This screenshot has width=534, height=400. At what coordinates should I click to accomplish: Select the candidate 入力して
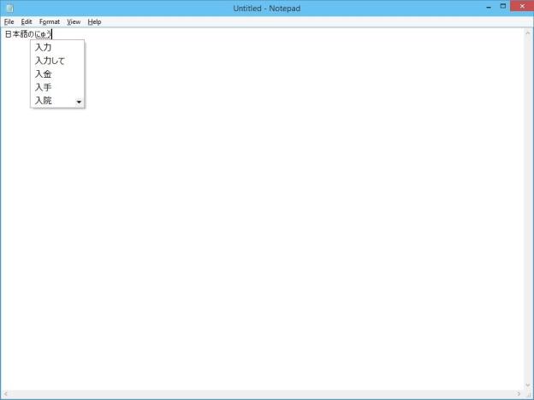click(x=57, y=61)
